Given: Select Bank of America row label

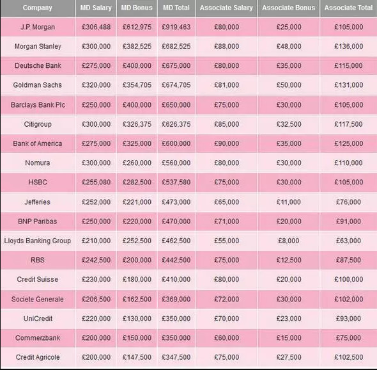Looking at the screenshot, I should (38, 143).
